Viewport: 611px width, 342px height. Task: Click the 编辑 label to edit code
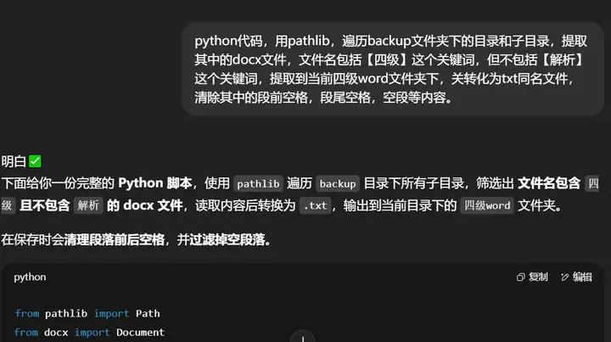(582, 277)
